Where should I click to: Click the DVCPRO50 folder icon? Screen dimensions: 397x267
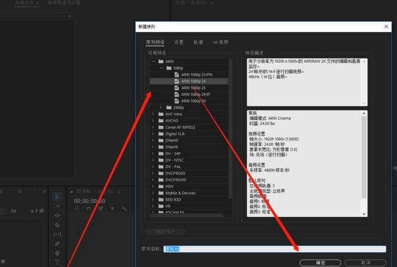click(x=161, y=173)
